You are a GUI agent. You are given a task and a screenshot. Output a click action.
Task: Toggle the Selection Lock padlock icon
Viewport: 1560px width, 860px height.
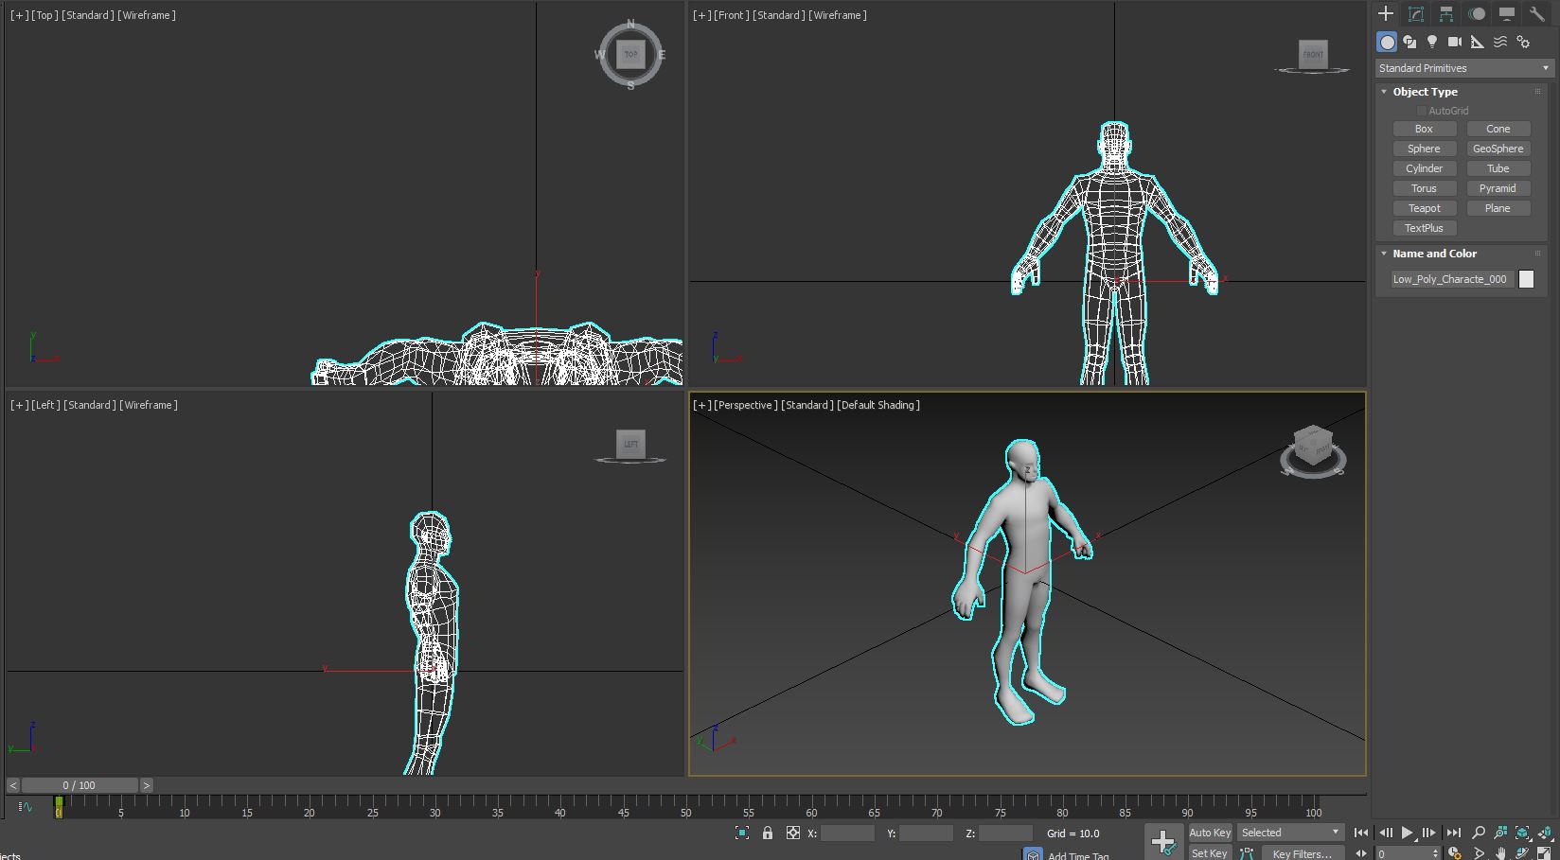(x=768, y=833)
